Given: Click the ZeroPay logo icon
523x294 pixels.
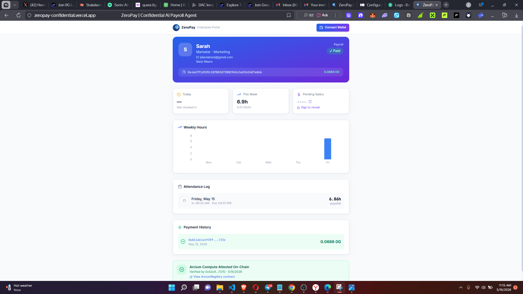Looking at the screenshot, I should click(x=176, y=27).
